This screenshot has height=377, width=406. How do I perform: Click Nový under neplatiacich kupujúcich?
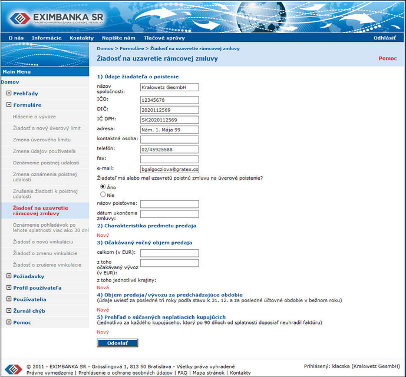click(103, 332)
